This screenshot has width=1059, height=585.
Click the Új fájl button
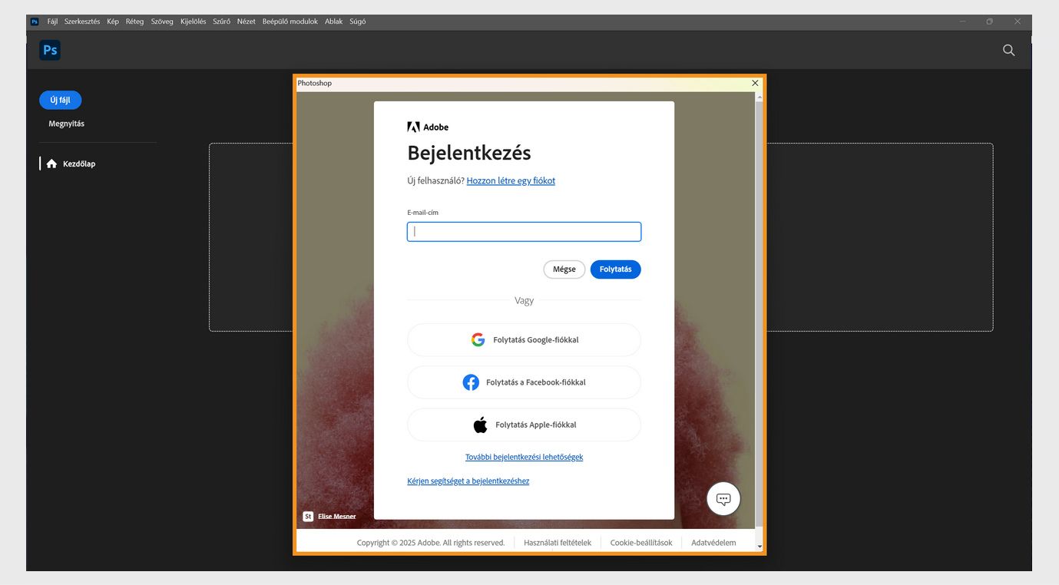coord(59,99)
